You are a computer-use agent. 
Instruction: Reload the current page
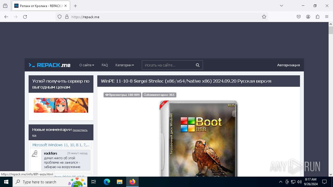tap(25, 17)
